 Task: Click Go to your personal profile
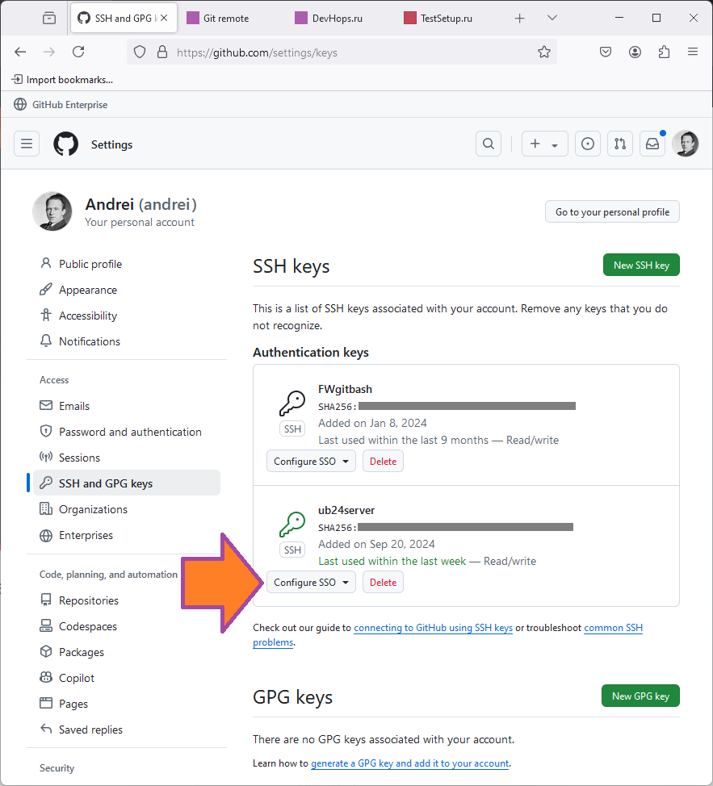tap(612, 212)
